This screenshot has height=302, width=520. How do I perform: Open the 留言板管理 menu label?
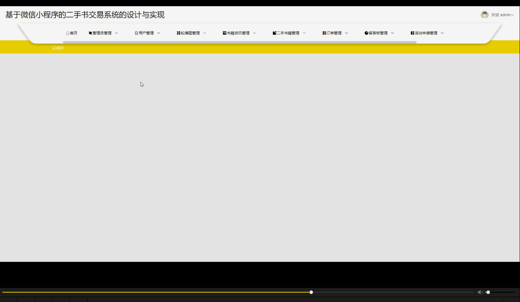(x=378, y=33)
